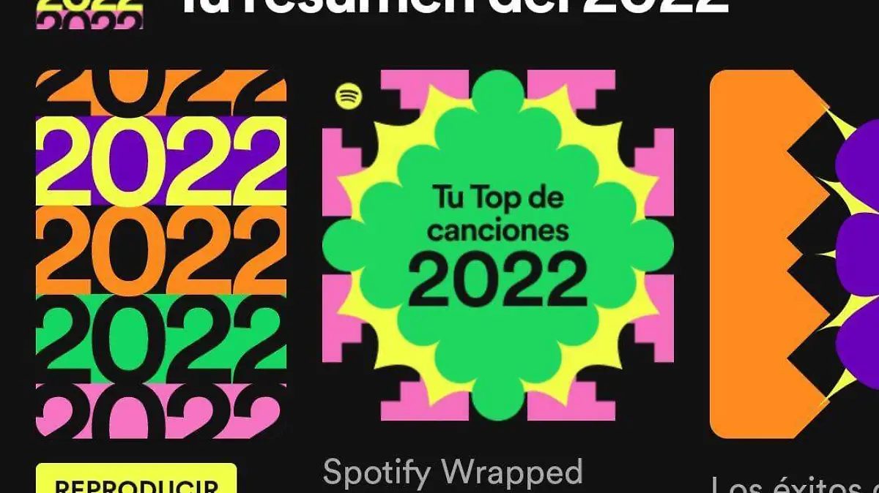This screenshot has width=879, height=493.
Task: Click the 'Los éxitos' playlist title
Action: click(795, 484)
